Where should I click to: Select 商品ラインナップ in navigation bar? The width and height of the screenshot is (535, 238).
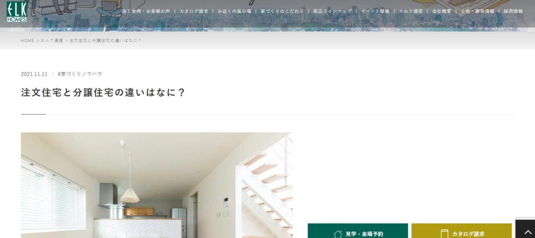point(332,11)
